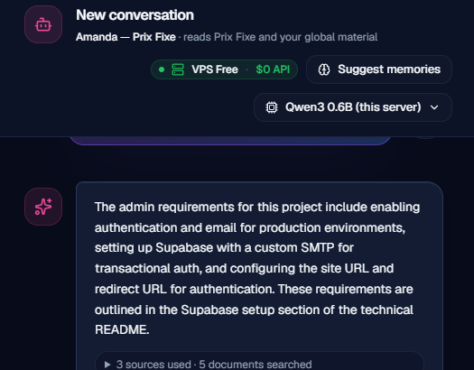The image size is (474, 370).
Task: Open the Qwen3 0.6B model dropdown
Action: 353,107
